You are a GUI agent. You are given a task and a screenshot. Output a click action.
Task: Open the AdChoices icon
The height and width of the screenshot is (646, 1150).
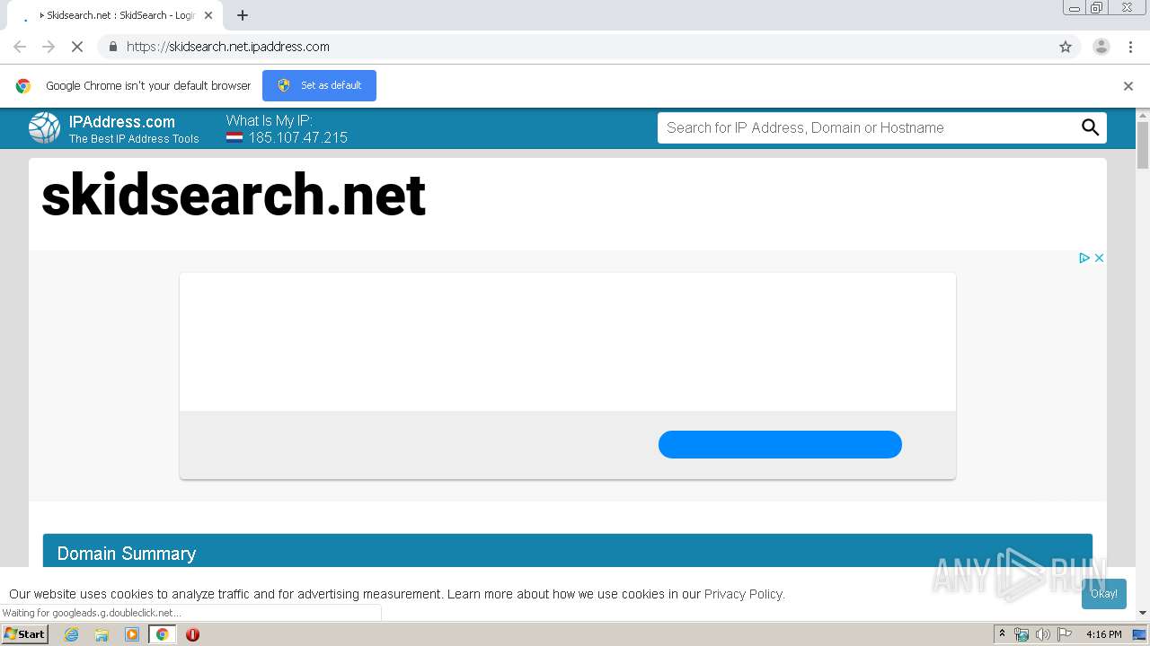1084,258
